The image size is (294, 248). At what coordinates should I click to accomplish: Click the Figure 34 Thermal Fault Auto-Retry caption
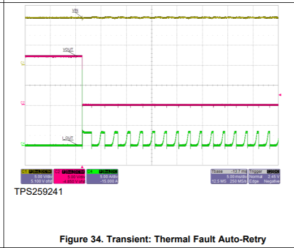pyautogui.click(x=163, y=239)
